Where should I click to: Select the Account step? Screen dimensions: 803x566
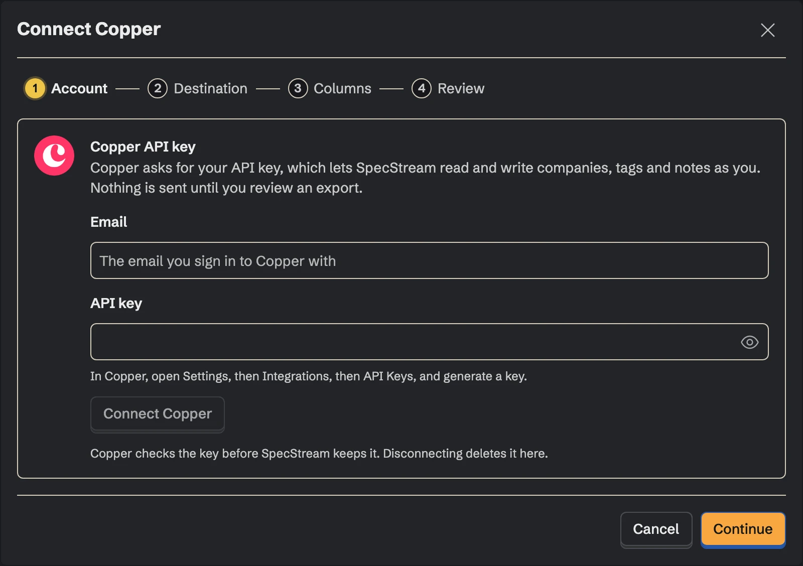(66, 88)
